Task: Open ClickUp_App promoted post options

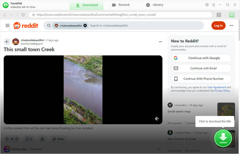Action: pos(159,149)
